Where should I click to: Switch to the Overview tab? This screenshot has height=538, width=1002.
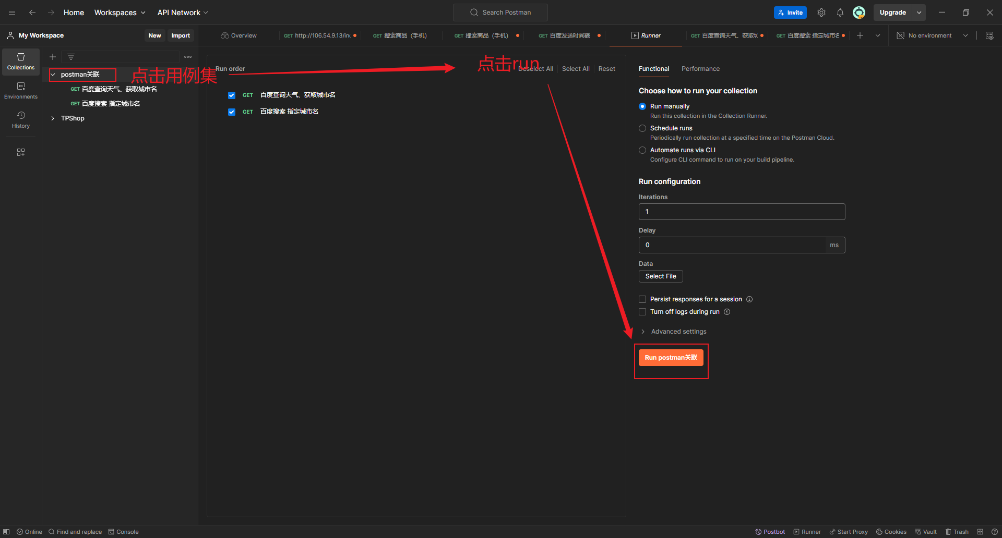[x=239, y=35]
